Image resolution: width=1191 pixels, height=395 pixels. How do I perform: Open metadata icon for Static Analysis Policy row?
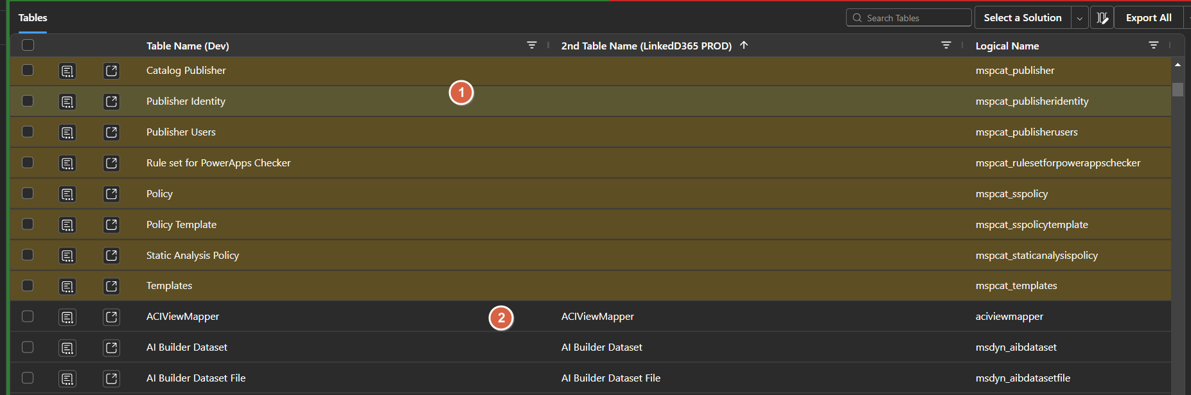67,256
